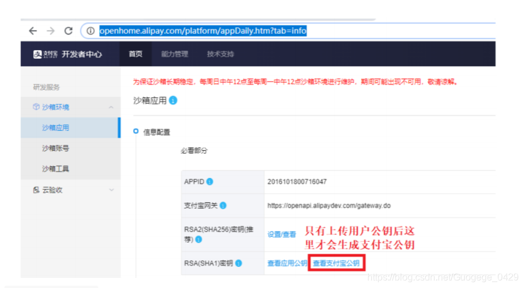Select 沙箱应用 in the sidebar
The width and height of the screenshot is (524, 288).
(70, 128)
